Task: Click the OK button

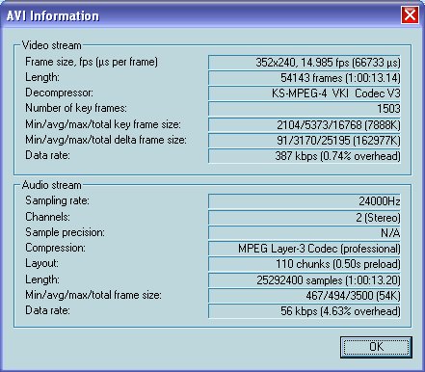Action: coord(376,347)
